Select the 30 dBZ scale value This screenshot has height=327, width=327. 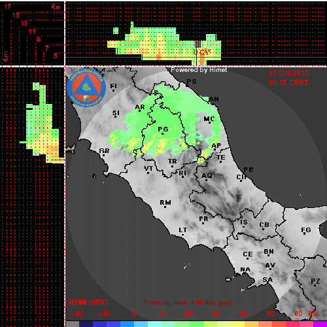click(x=215, y=314)
